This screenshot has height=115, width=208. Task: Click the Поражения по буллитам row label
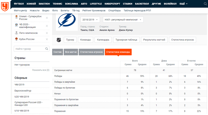tap(66, 99)
